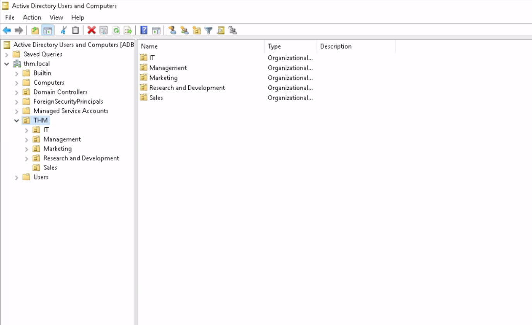Screen dimensions: 532x325
Task: Click the Cut scissors icon
Action: click(x=64, y=30)
